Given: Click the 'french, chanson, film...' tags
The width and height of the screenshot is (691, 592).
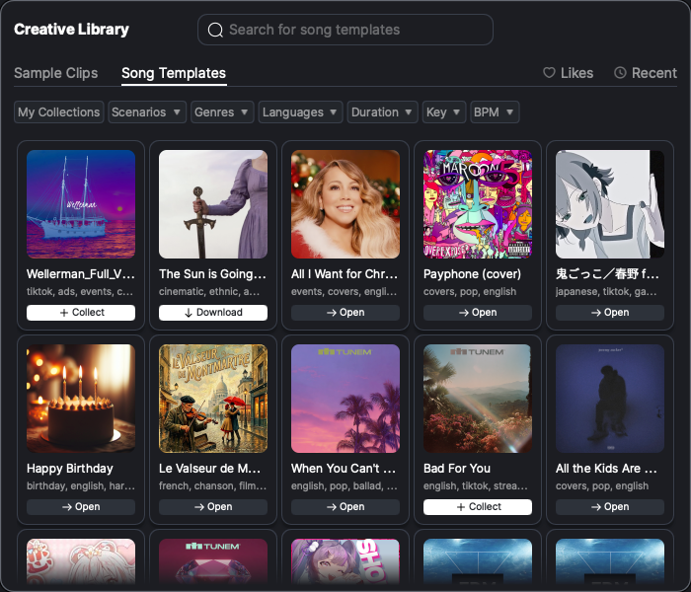Looking at the screenshot, I should pyautogui.click(x=213, y=485).
